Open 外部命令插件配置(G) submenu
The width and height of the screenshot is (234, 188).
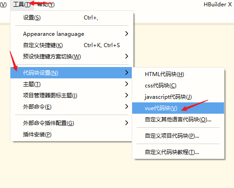[71, 123]
